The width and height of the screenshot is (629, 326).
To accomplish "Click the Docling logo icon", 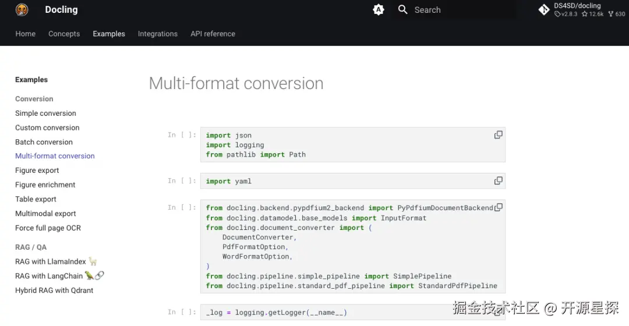I will [22, 10].
